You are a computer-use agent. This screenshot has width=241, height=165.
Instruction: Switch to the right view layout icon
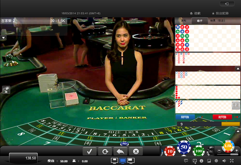point(131,160)
